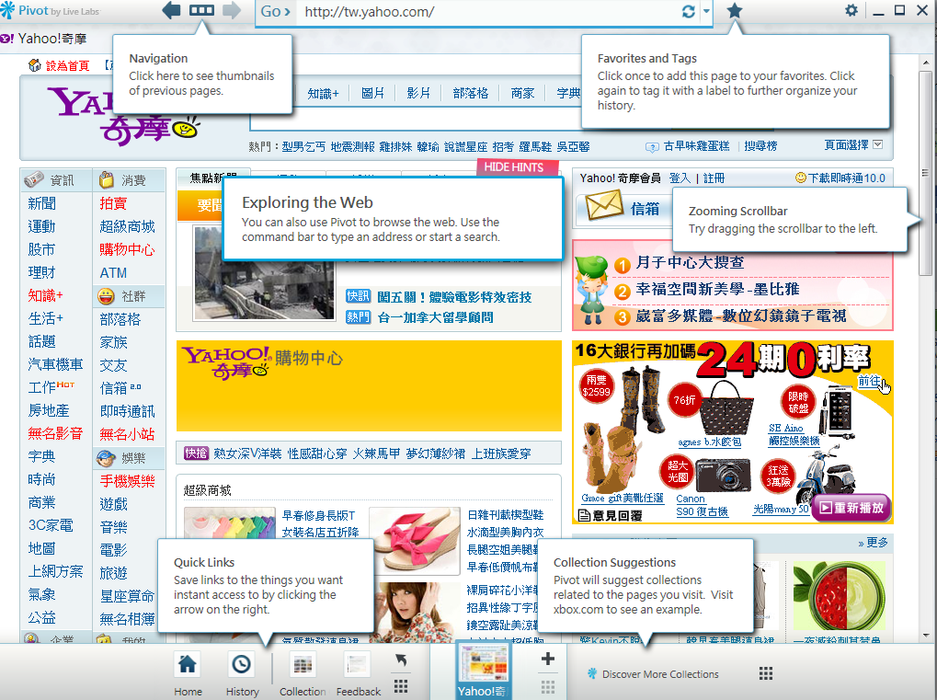Click the 重新播放 replay button in ad
Image resolution: width=937 pixels, height=700 pixels.
point(851,508)
